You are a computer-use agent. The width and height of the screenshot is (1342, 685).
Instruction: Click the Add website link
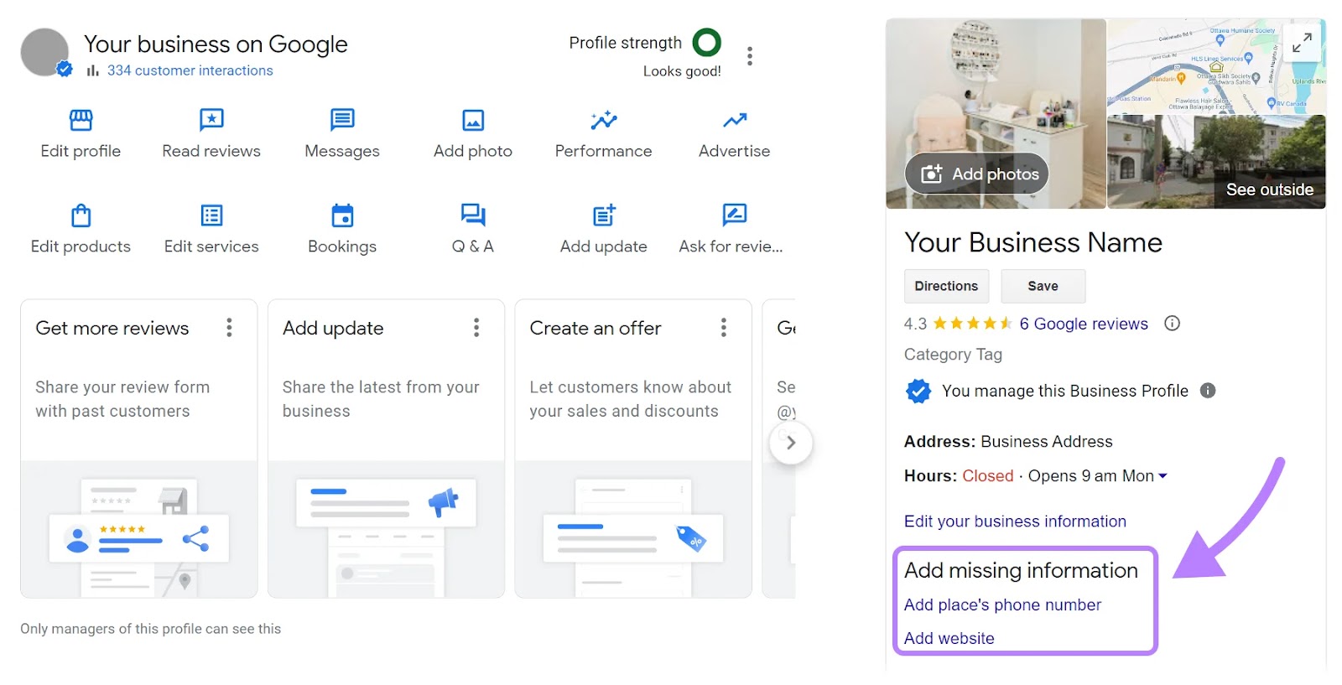949,639
